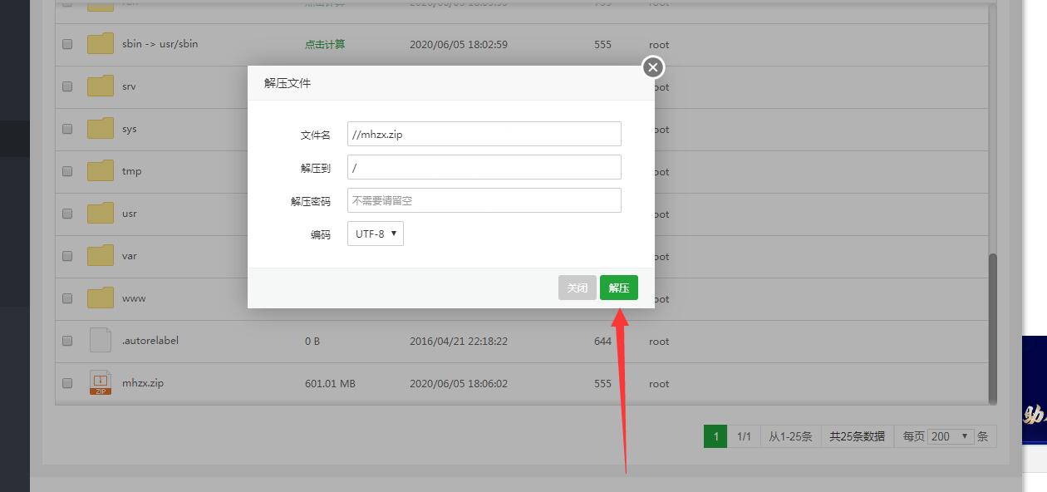Click the green 解压 extract button
This screenshot has height=492, width=1047.
(618, 288)
